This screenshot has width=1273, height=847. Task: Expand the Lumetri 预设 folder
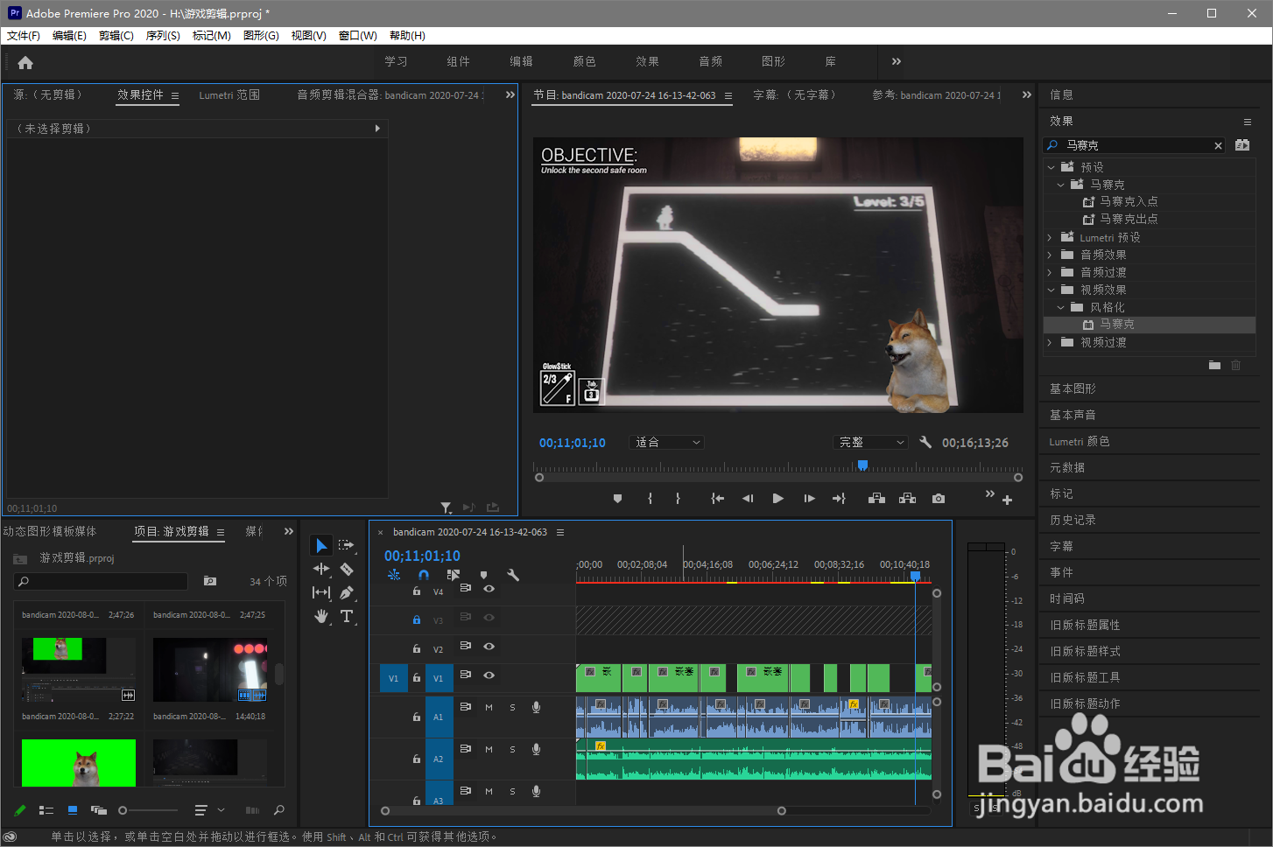pyautogui.click(x=1050, y=237)
